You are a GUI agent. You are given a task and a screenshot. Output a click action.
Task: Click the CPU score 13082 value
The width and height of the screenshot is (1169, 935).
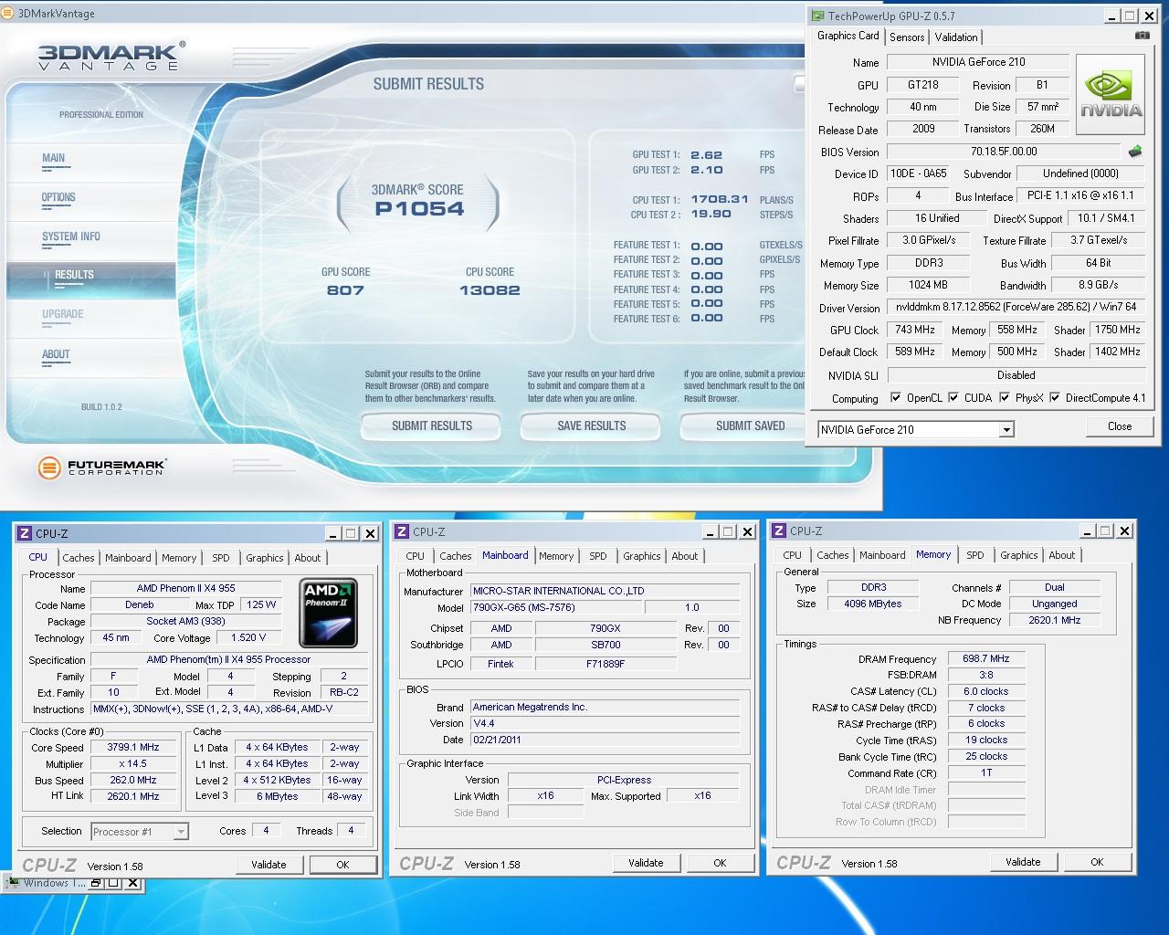tap(490, 290)
